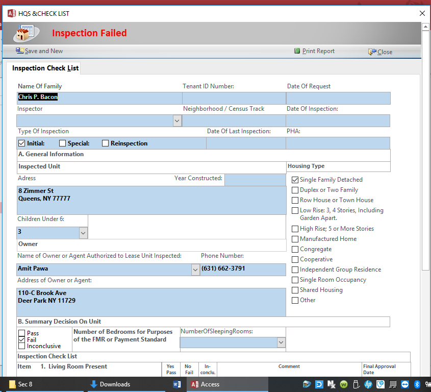Viewport: 431px width, 392px height.
Task: Check High Rise 5 or More Stories
Action: pyautogui.click(x=295, y=229)
